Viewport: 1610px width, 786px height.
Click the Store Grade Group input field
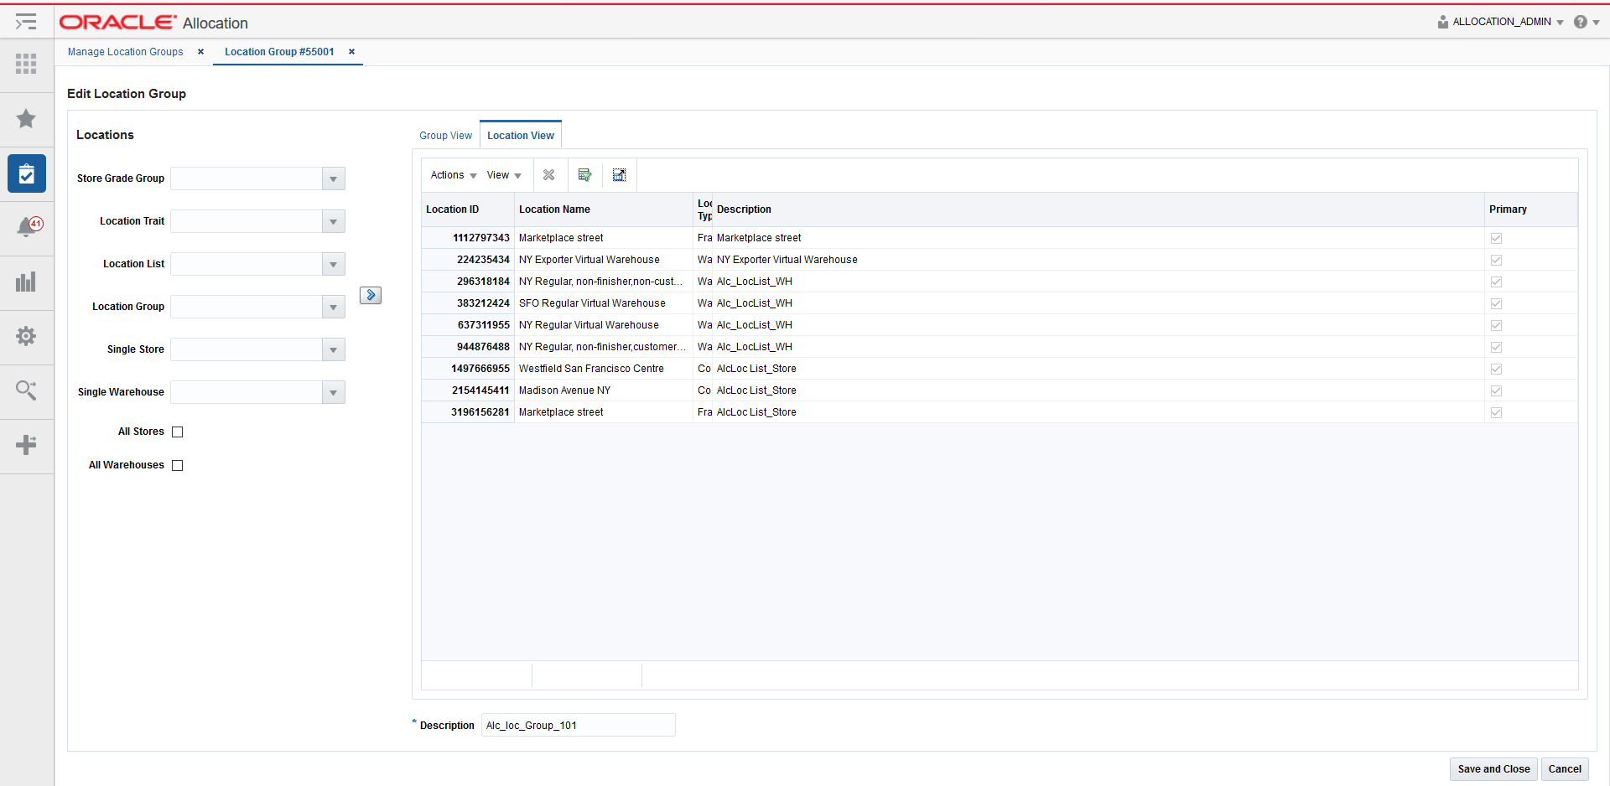[x=247, y=178]
